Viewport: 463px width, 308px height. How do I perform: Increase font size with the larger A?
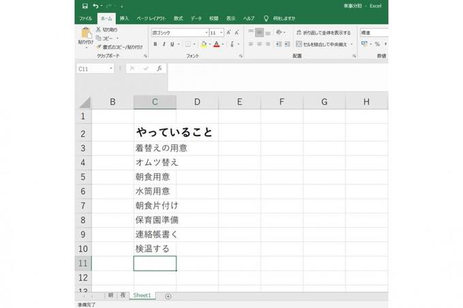tap(228, 33)
